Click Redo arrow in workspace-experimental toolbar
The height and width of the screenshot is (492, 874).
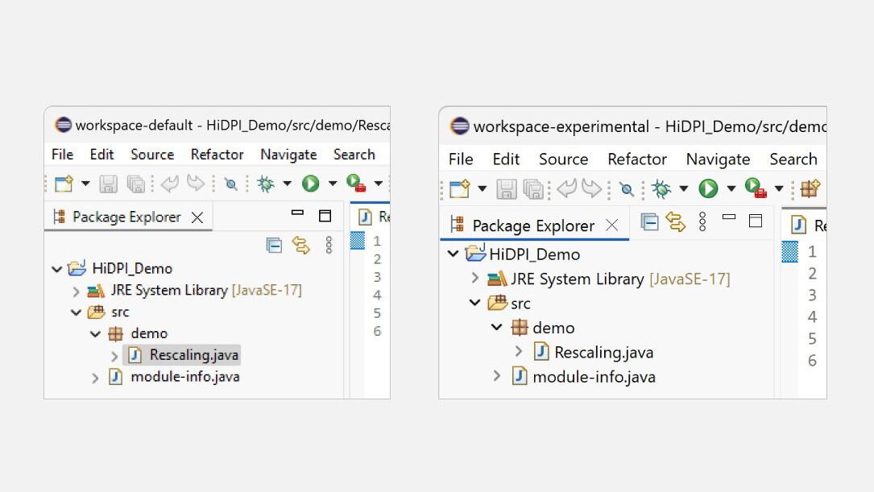pos(591,189)
